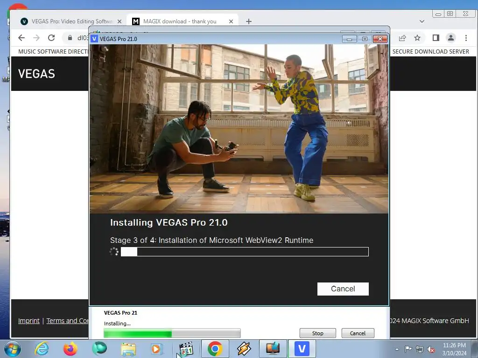Open Windows Media Player from the taskbar
The width and height of the screenshot is (478, 358).
tap(157, 349)
